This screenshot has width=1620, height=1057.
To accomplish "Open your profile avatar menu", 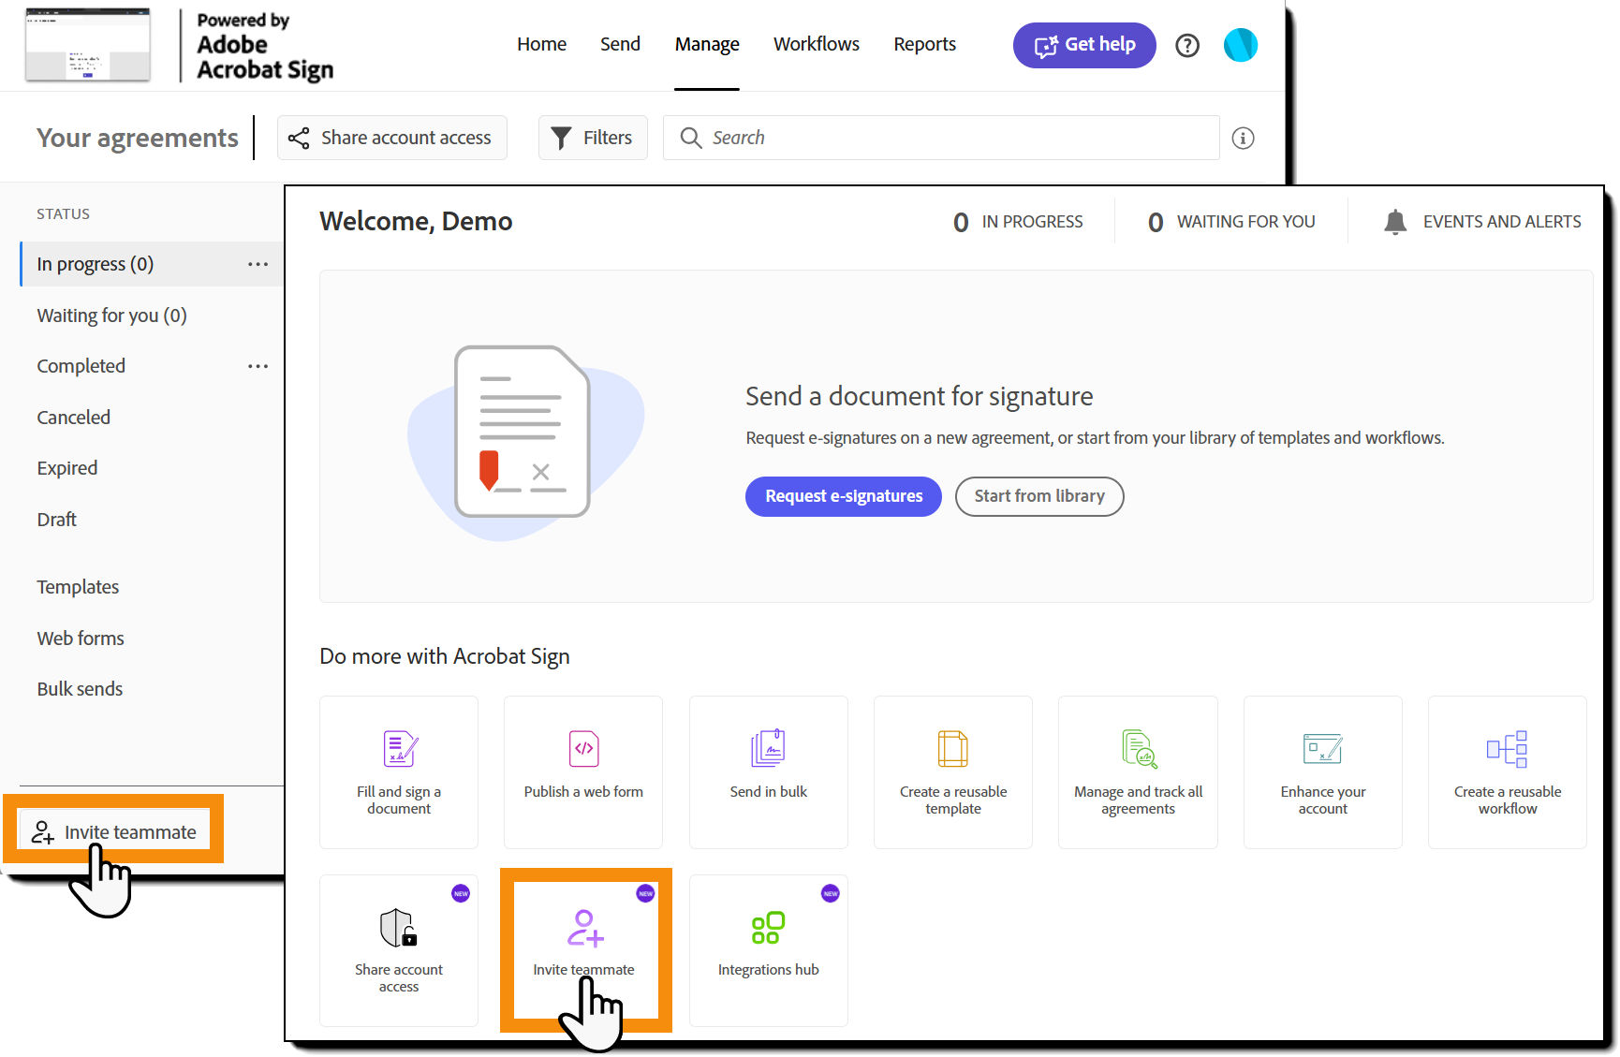I will pos(1241,44).
